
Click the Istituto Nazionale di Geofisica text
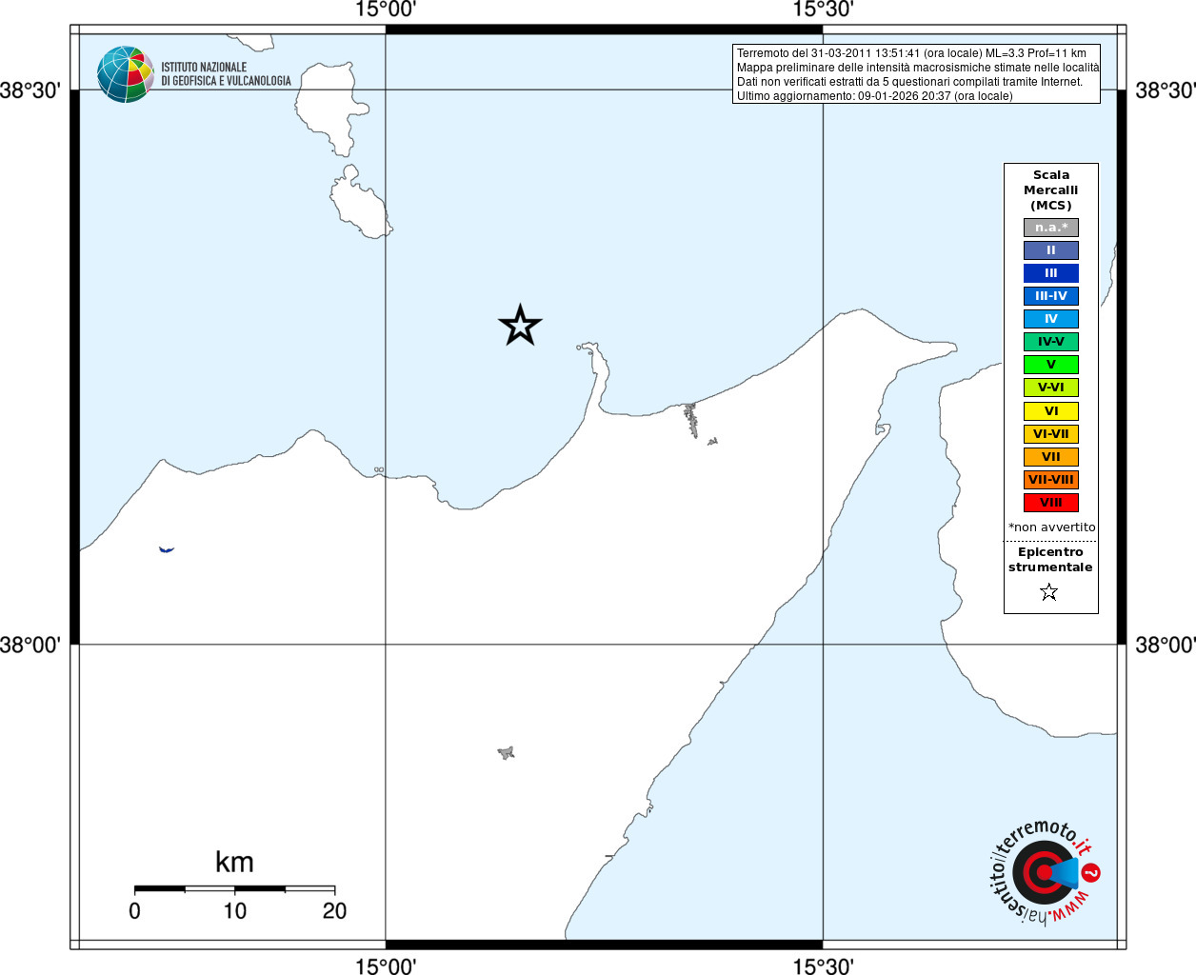(226, 74)
